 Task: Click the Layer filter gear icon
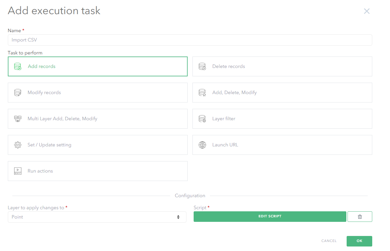coord(202,119)
